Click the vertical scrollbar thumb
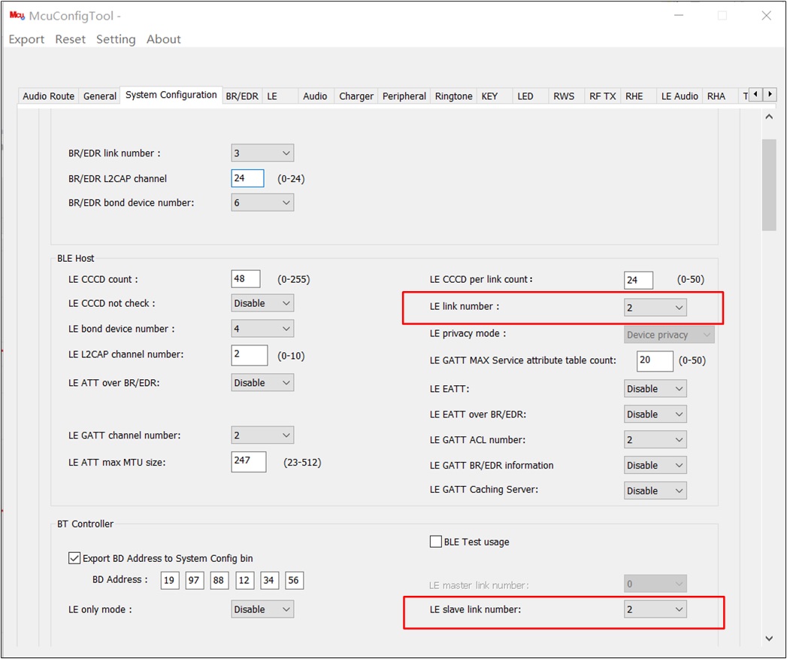787x659 pixels. tap(769, 185)
